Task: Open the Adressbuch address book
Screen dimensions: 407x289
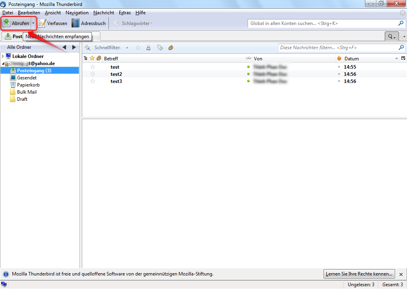Action: pyautogui.click(x=89, y=23)
